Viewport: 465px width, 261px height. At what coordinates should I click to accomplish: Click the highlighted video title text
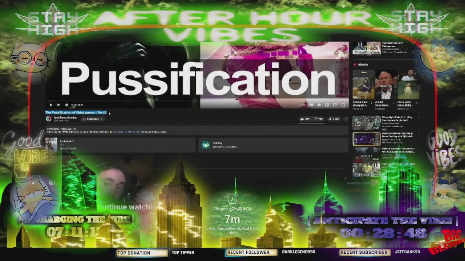76,112
